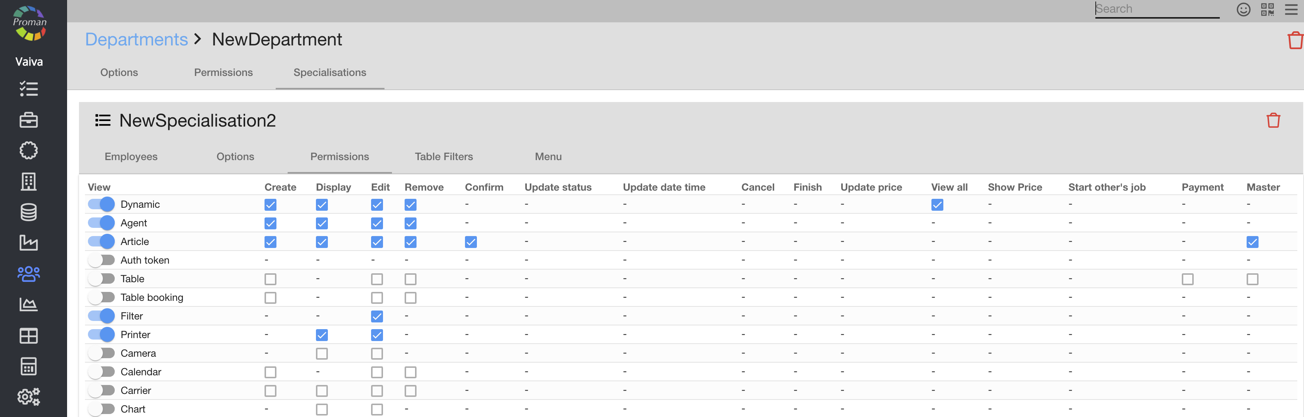Click the list icon beside NewSpecialisation2
This screenshot has width=1304, height=417.
coord(103,120)
